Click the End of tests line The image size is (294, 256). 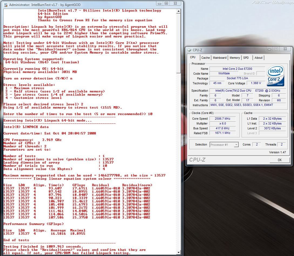16,240
